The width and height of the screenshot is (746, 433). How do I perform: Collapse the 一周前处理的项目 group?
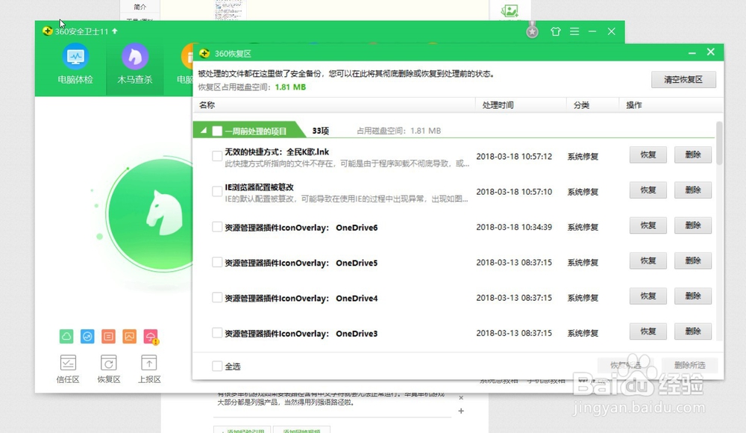[x=202, y=129]
